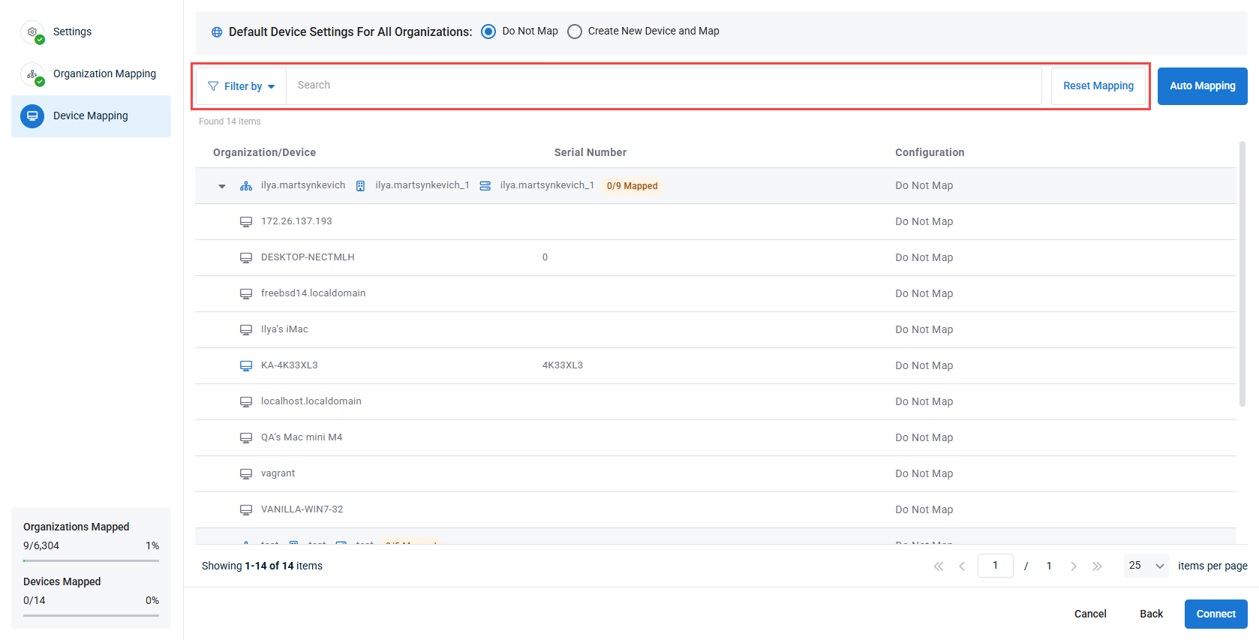Click the organization icon next to ilya.martsynkevich
1259x640 pixels.
click(245, 186)
